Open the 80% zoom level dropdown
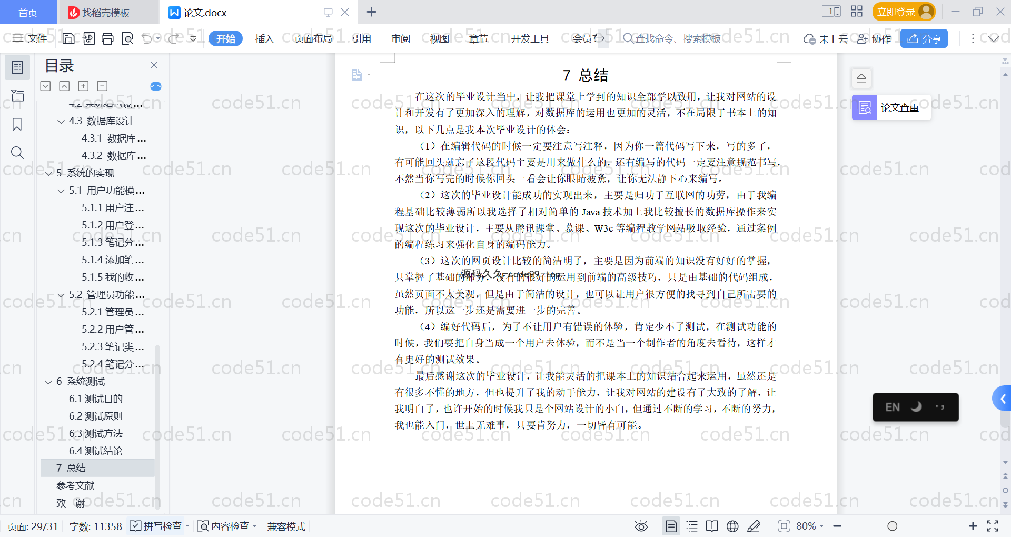 tap(810, 526)
